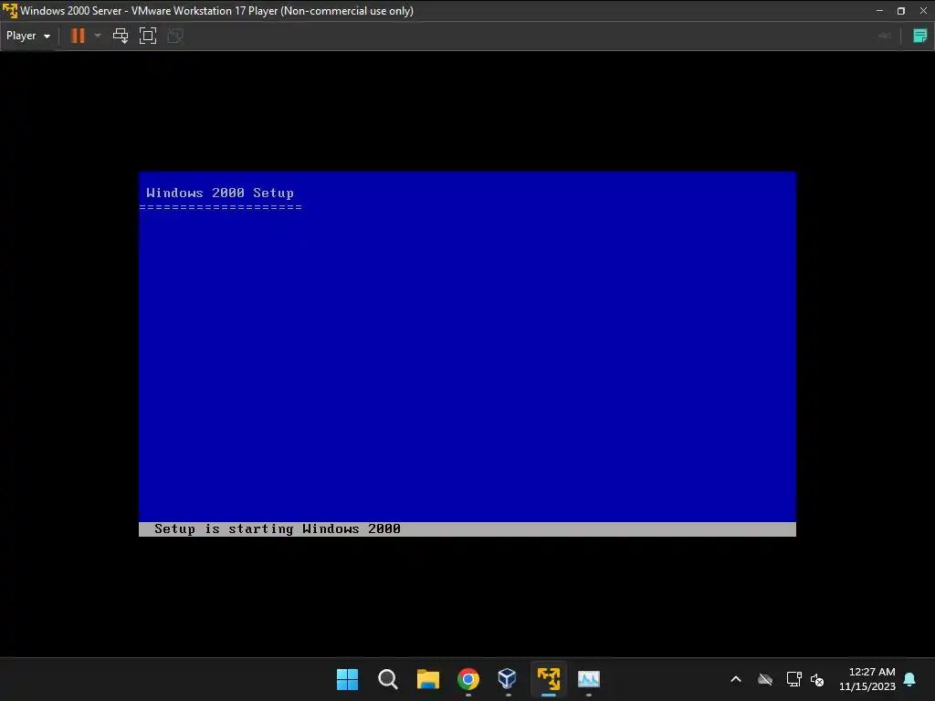This screenshot has width=935, height=701.
Task: Click the collapse devices arrows icon
Action: (885, 36)
